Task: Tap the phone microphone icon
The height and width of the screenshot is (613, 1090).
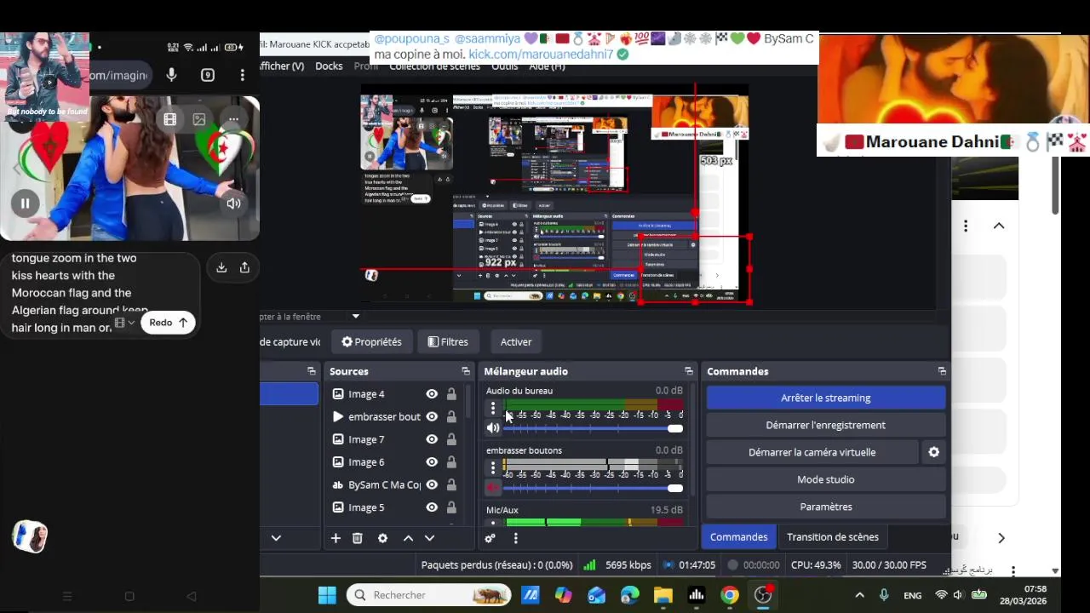Action: 171,75
